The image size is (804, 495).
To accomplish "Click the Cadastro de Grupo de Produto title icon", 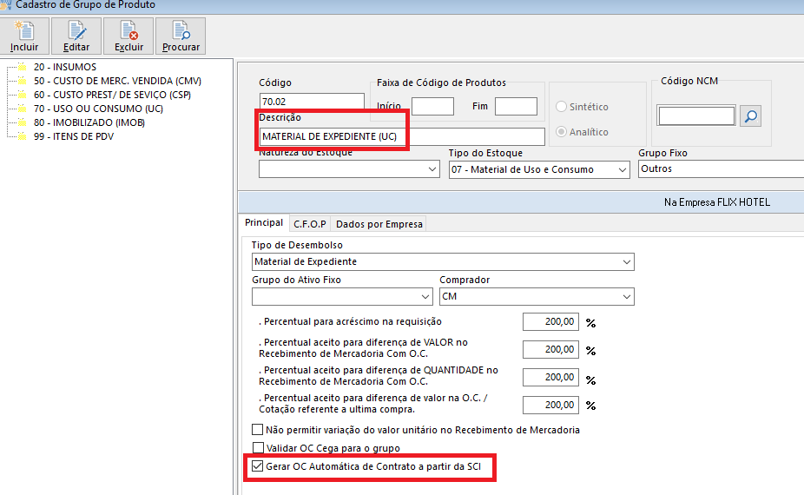I will coord(5,4).
